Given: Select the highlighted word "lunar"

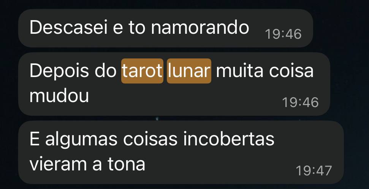Looking at the screenshot, I should [x=189, y=71].
